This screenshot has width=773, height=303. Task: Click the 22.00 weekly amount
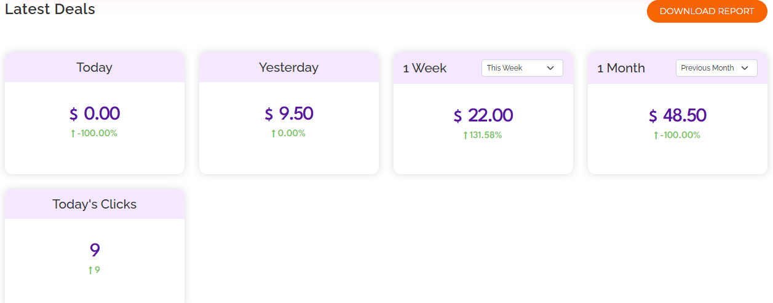click(490, 115)
